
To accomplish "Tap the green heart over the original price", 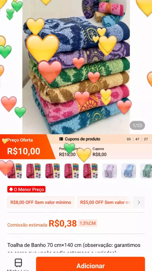I will [x=69, y=148].
